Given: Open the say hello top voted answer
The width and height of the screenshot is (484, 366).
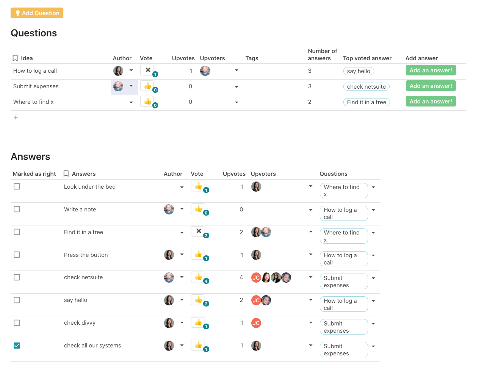Looking at the screenshot, I should point(358,71).
